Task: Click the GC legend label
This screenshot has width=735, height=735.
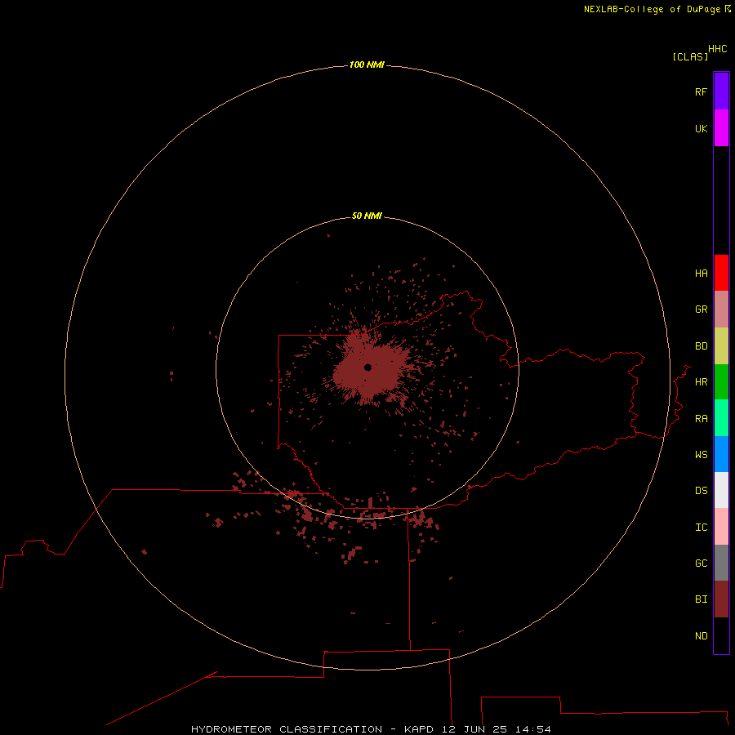Action: click(x=702, y=563)
